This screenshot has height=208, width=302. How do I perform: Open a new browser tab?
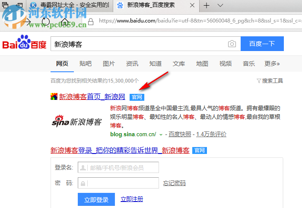coord(206,5)
